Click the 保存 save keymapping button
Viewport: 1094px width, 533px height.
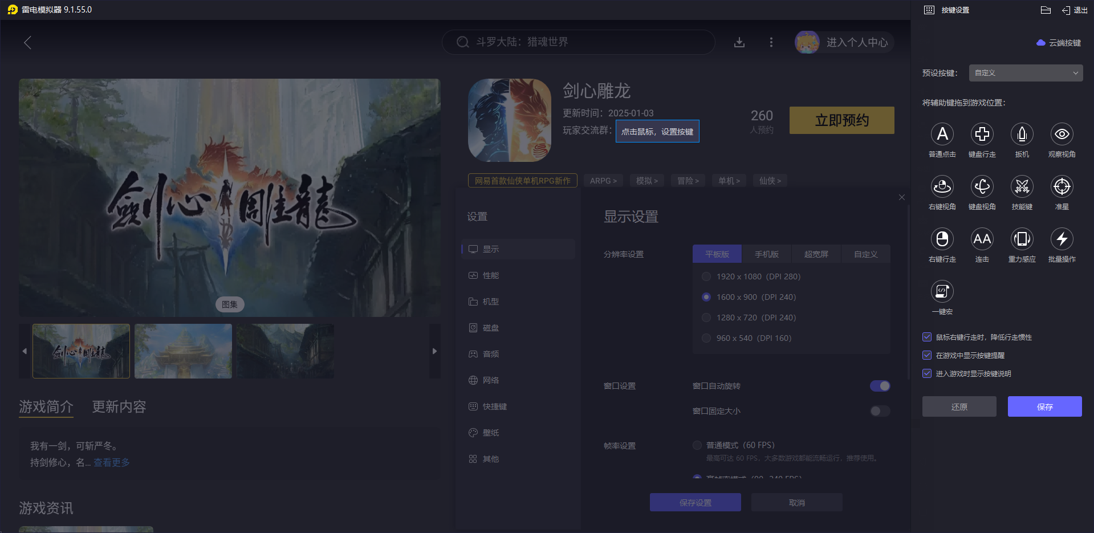tap(1045, 406)
